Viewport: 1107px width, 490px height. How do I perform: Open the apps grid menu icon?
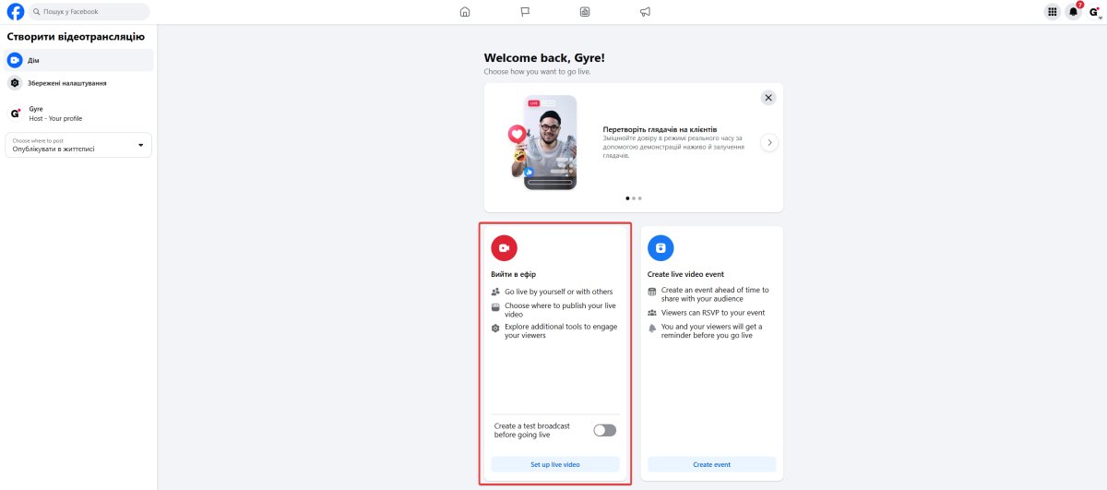point(1052,12)
